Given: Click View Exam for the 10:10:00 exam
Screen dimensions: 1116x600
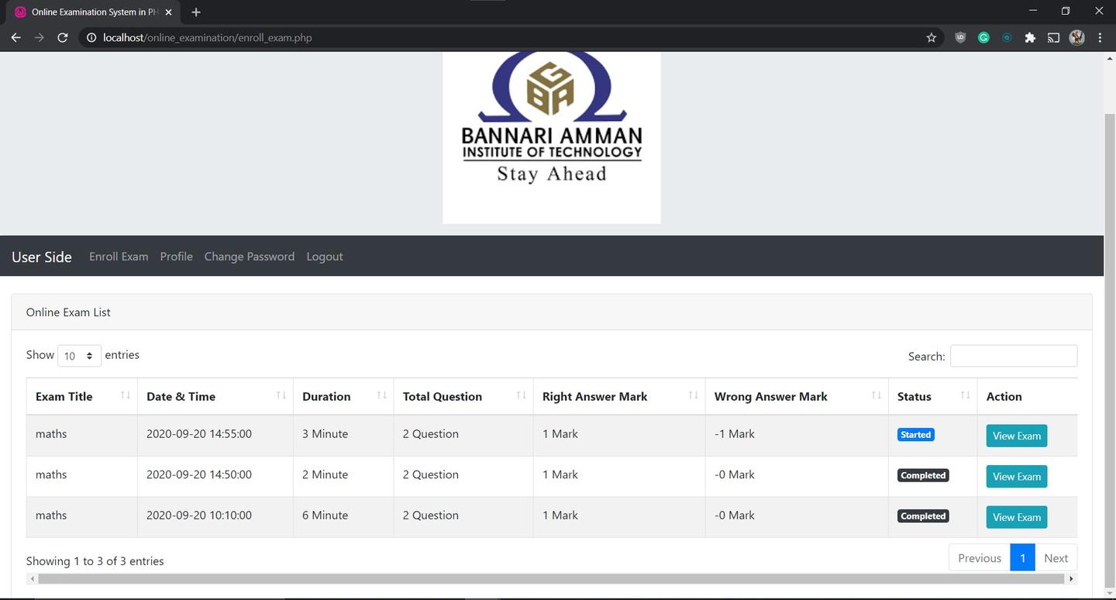Looking at the screenshot, I should [x=1016, y=517].
